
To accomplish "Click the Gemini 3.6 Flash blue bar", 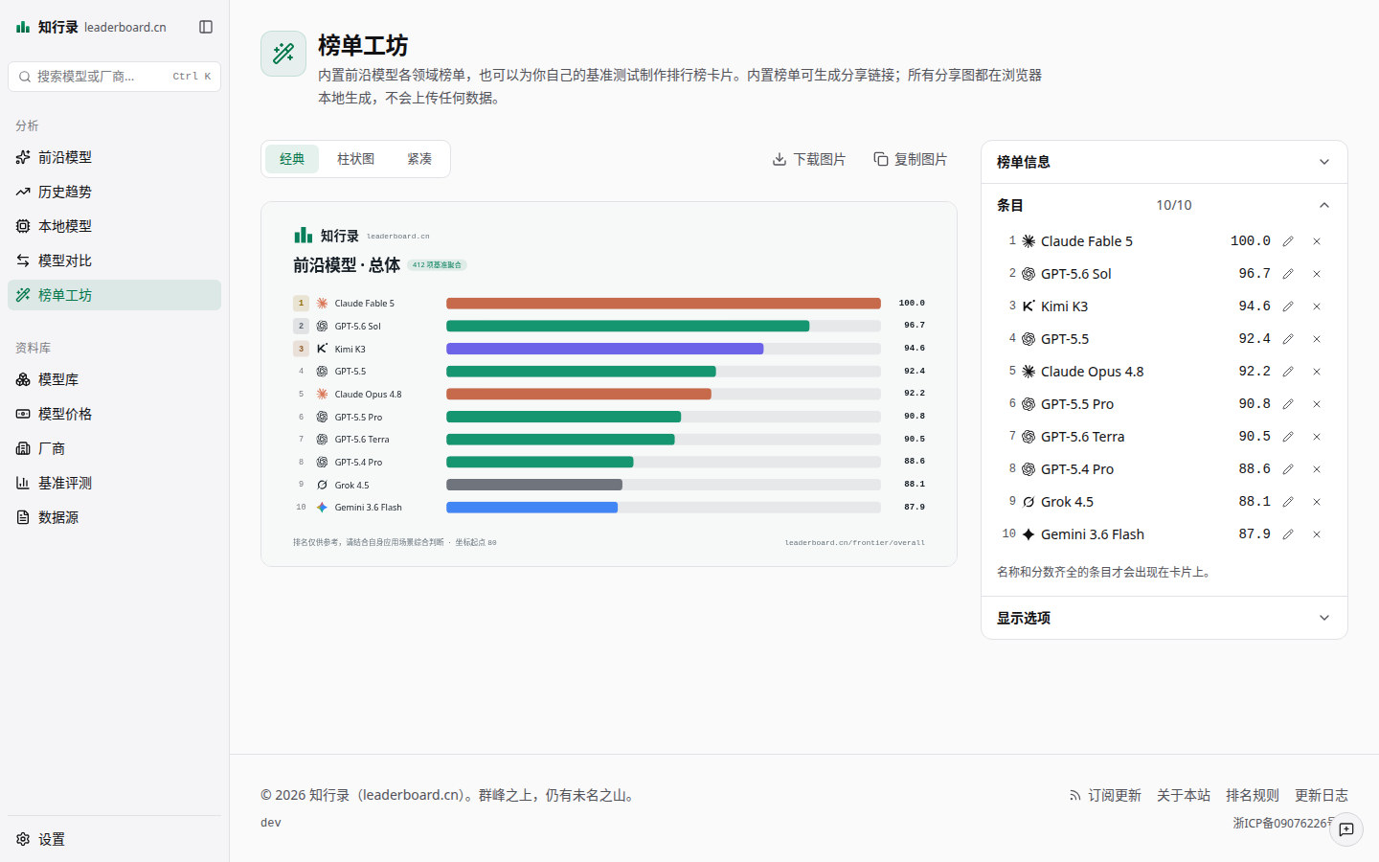I will tap(531, 508).
